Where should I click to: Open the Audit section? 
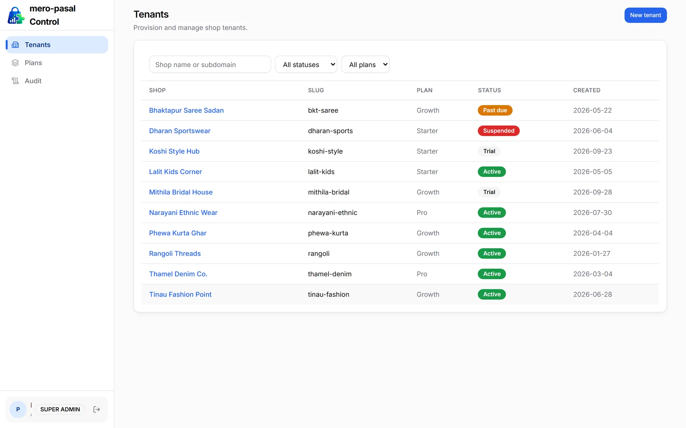coord(57,81)
